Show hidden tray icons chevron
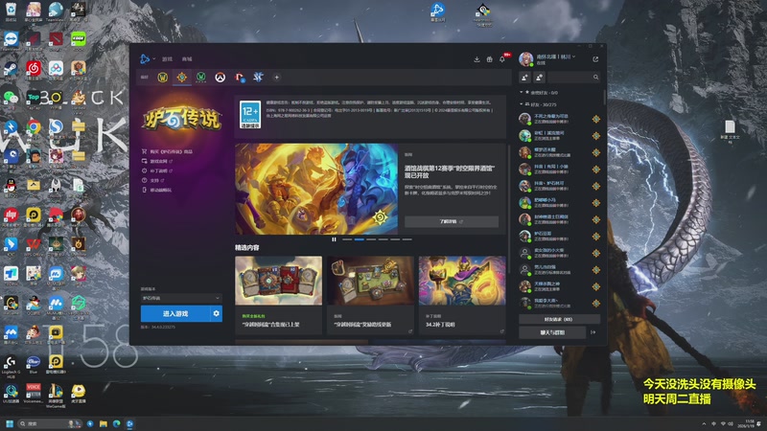The width and height of the screenshot is (767, 431). point(704,423)
